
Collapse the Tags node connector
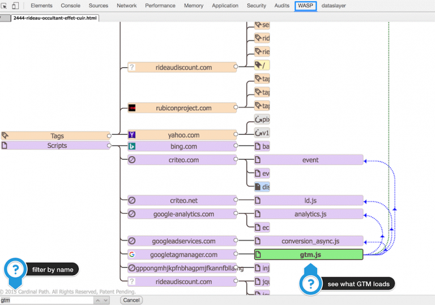(x=109, y=136)
